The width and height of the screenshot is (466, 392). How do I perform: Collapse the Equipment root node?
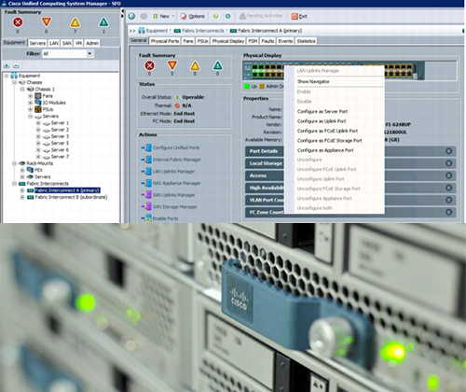coord(7,76)
